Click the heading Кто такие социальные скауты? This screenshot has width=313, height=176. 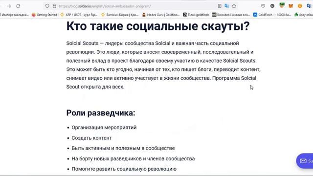point(158,26)
